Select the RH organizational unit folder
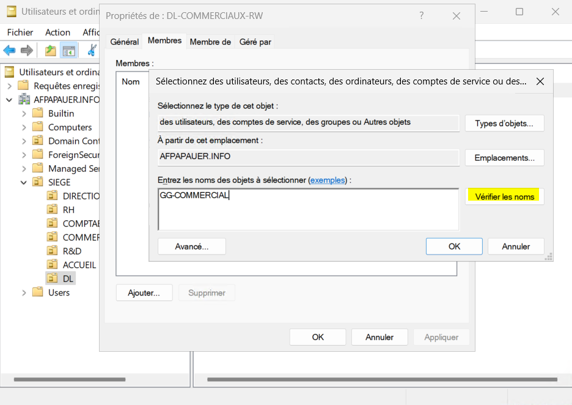 pos(68,209)
